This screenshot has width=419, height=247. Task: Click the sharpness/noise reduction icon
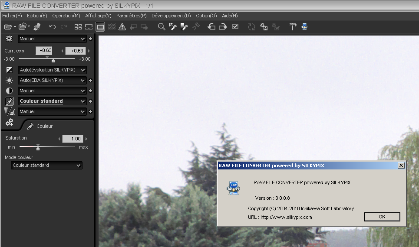click(x=10, y=111)
